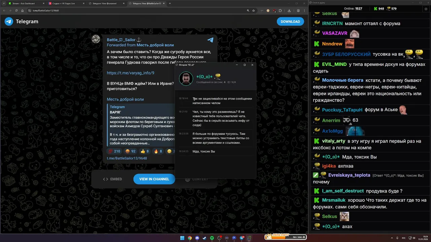Select the 18:18:44 message in history popup

pos(215,101)
